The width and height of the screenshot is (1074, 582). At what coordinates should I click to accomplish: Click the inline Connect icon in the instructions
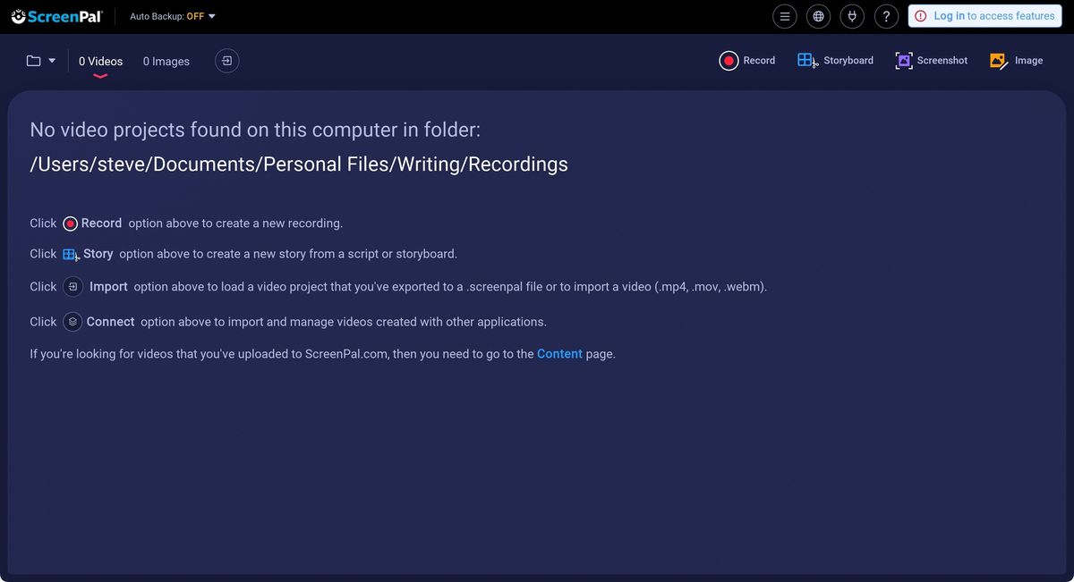[72, 321]
